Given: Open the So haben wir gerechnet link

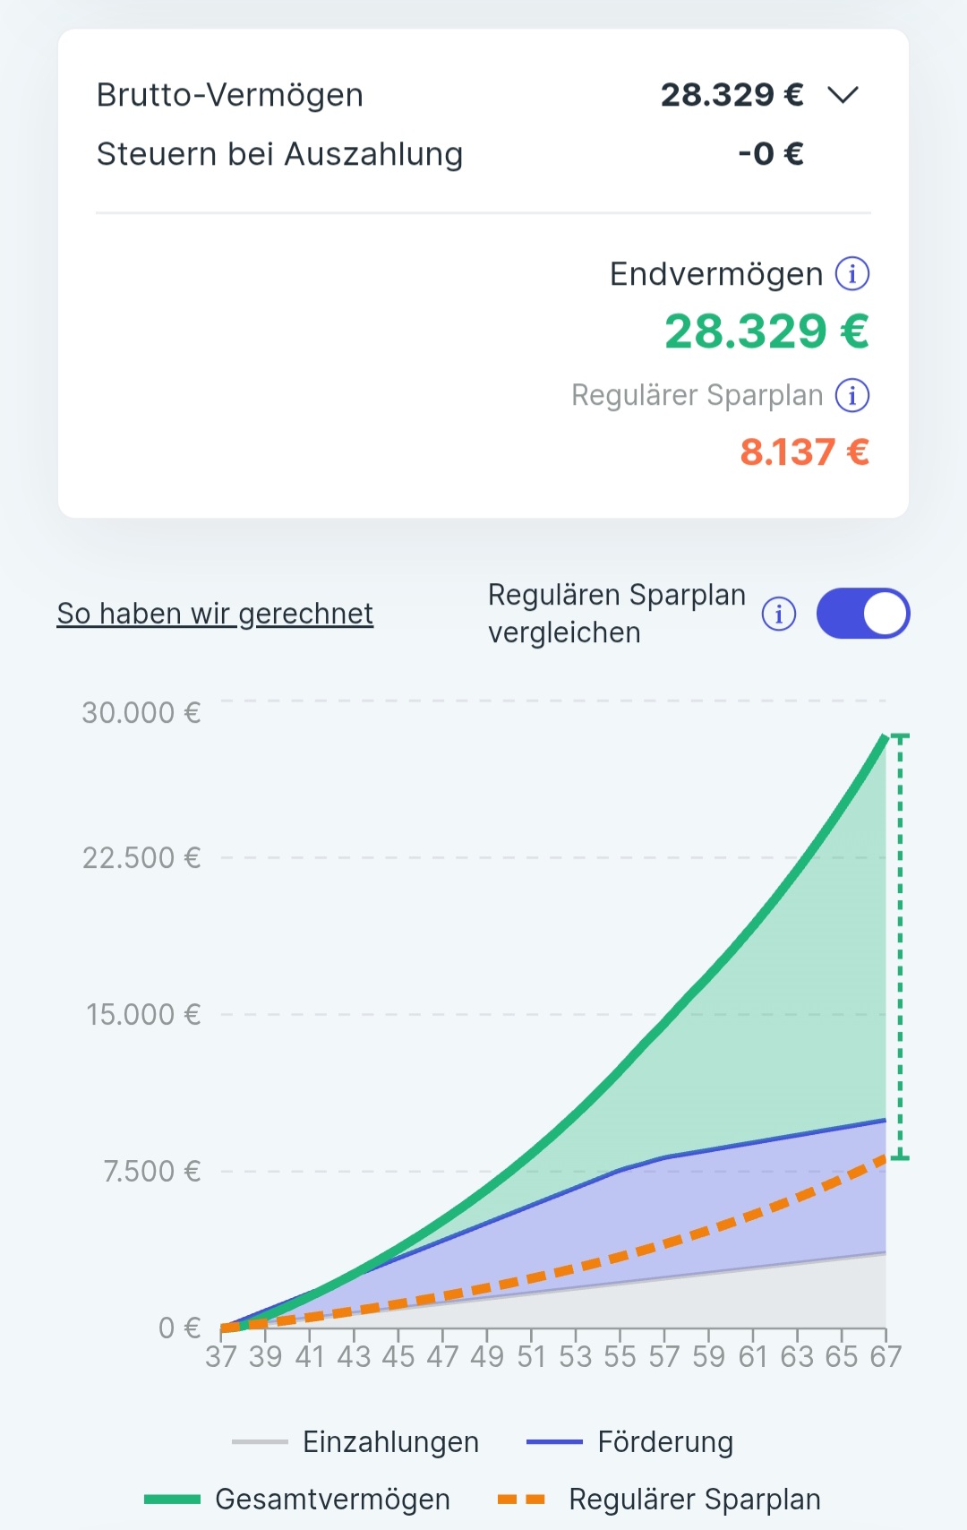Looking at the screenshot, I should 215,614.
